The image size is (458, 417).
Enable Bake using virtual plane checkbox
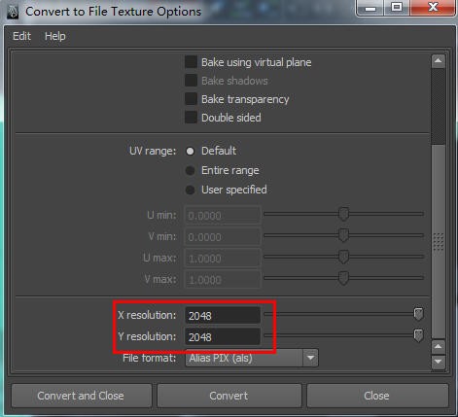191,62
